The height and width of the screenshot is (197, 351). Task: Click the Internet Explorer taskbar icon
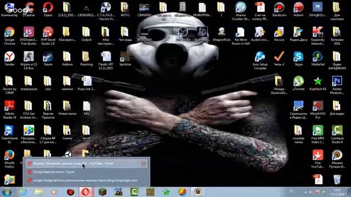point(23,192)
